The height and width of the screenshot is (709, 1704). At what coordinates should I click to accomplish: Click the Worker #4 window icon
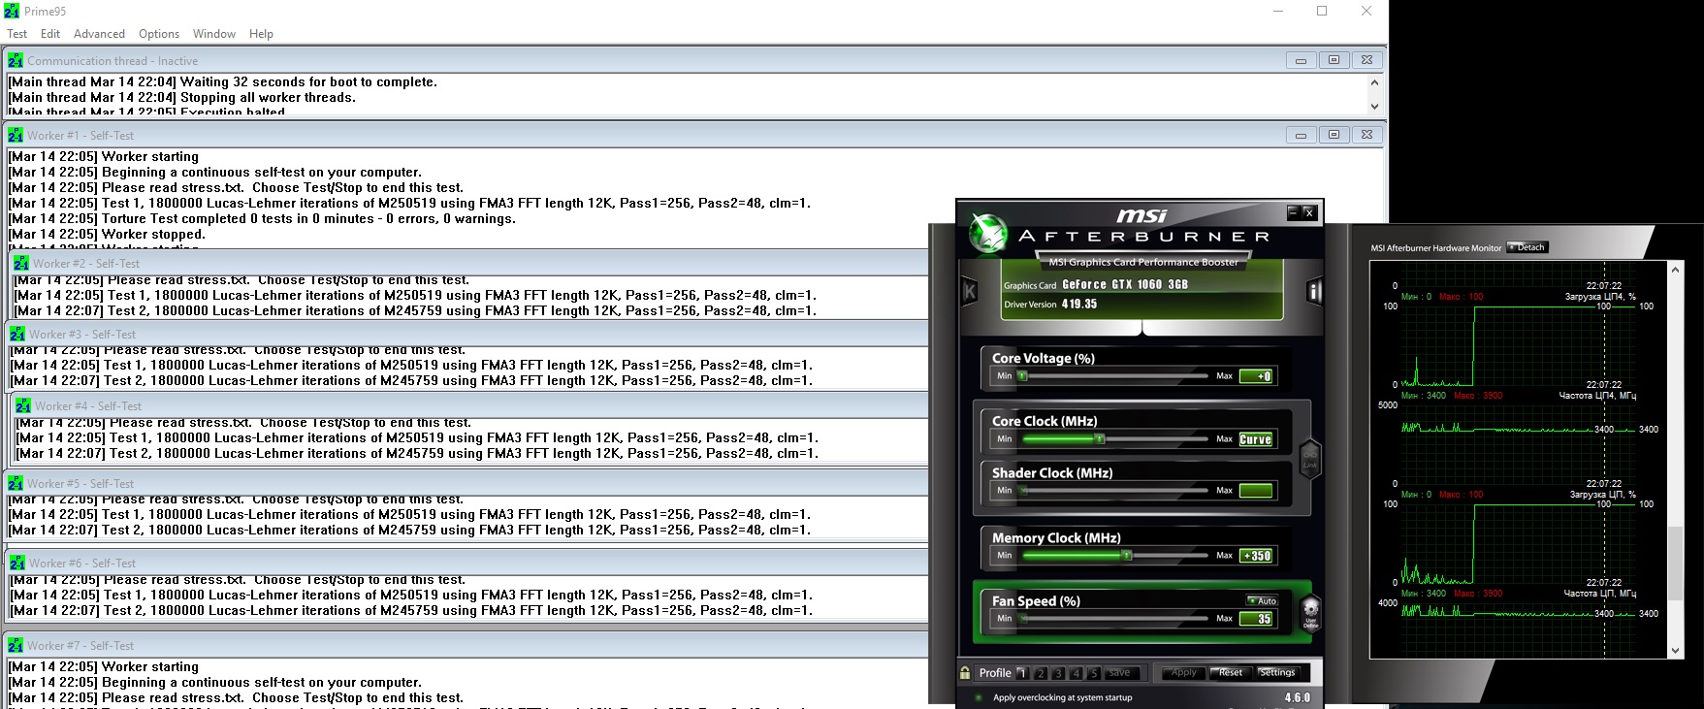[23, 405]
